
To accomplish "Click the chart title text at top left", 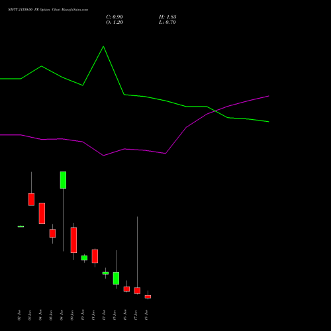I will coord(48,10).
